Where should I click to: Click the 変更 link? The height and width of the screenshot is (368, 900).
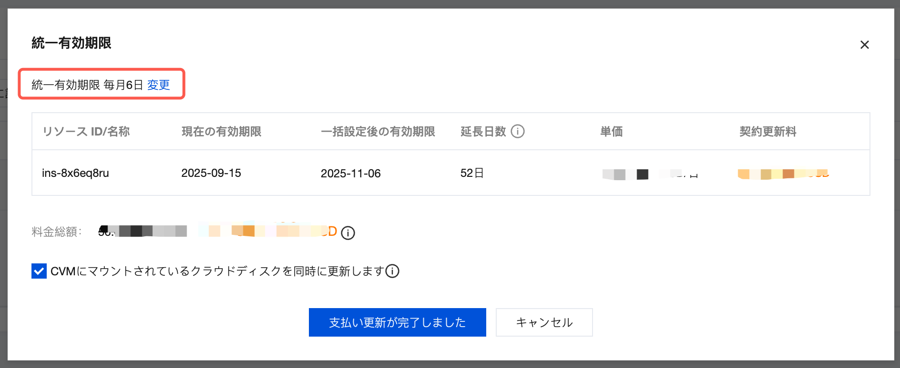158,85
